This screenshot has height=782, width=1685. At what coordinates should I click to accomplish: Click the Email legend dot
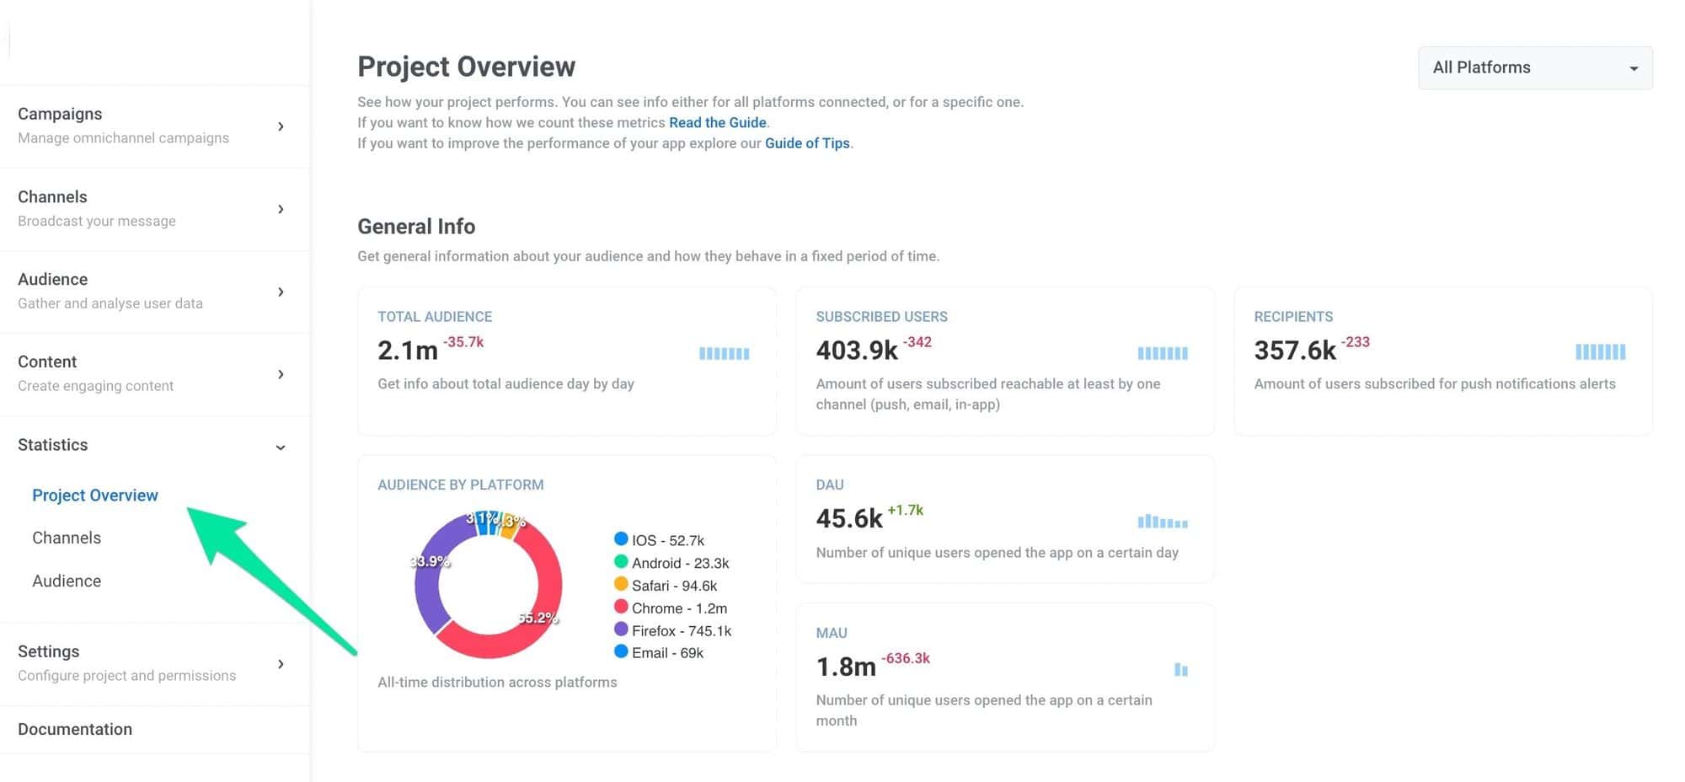(621, 652)
